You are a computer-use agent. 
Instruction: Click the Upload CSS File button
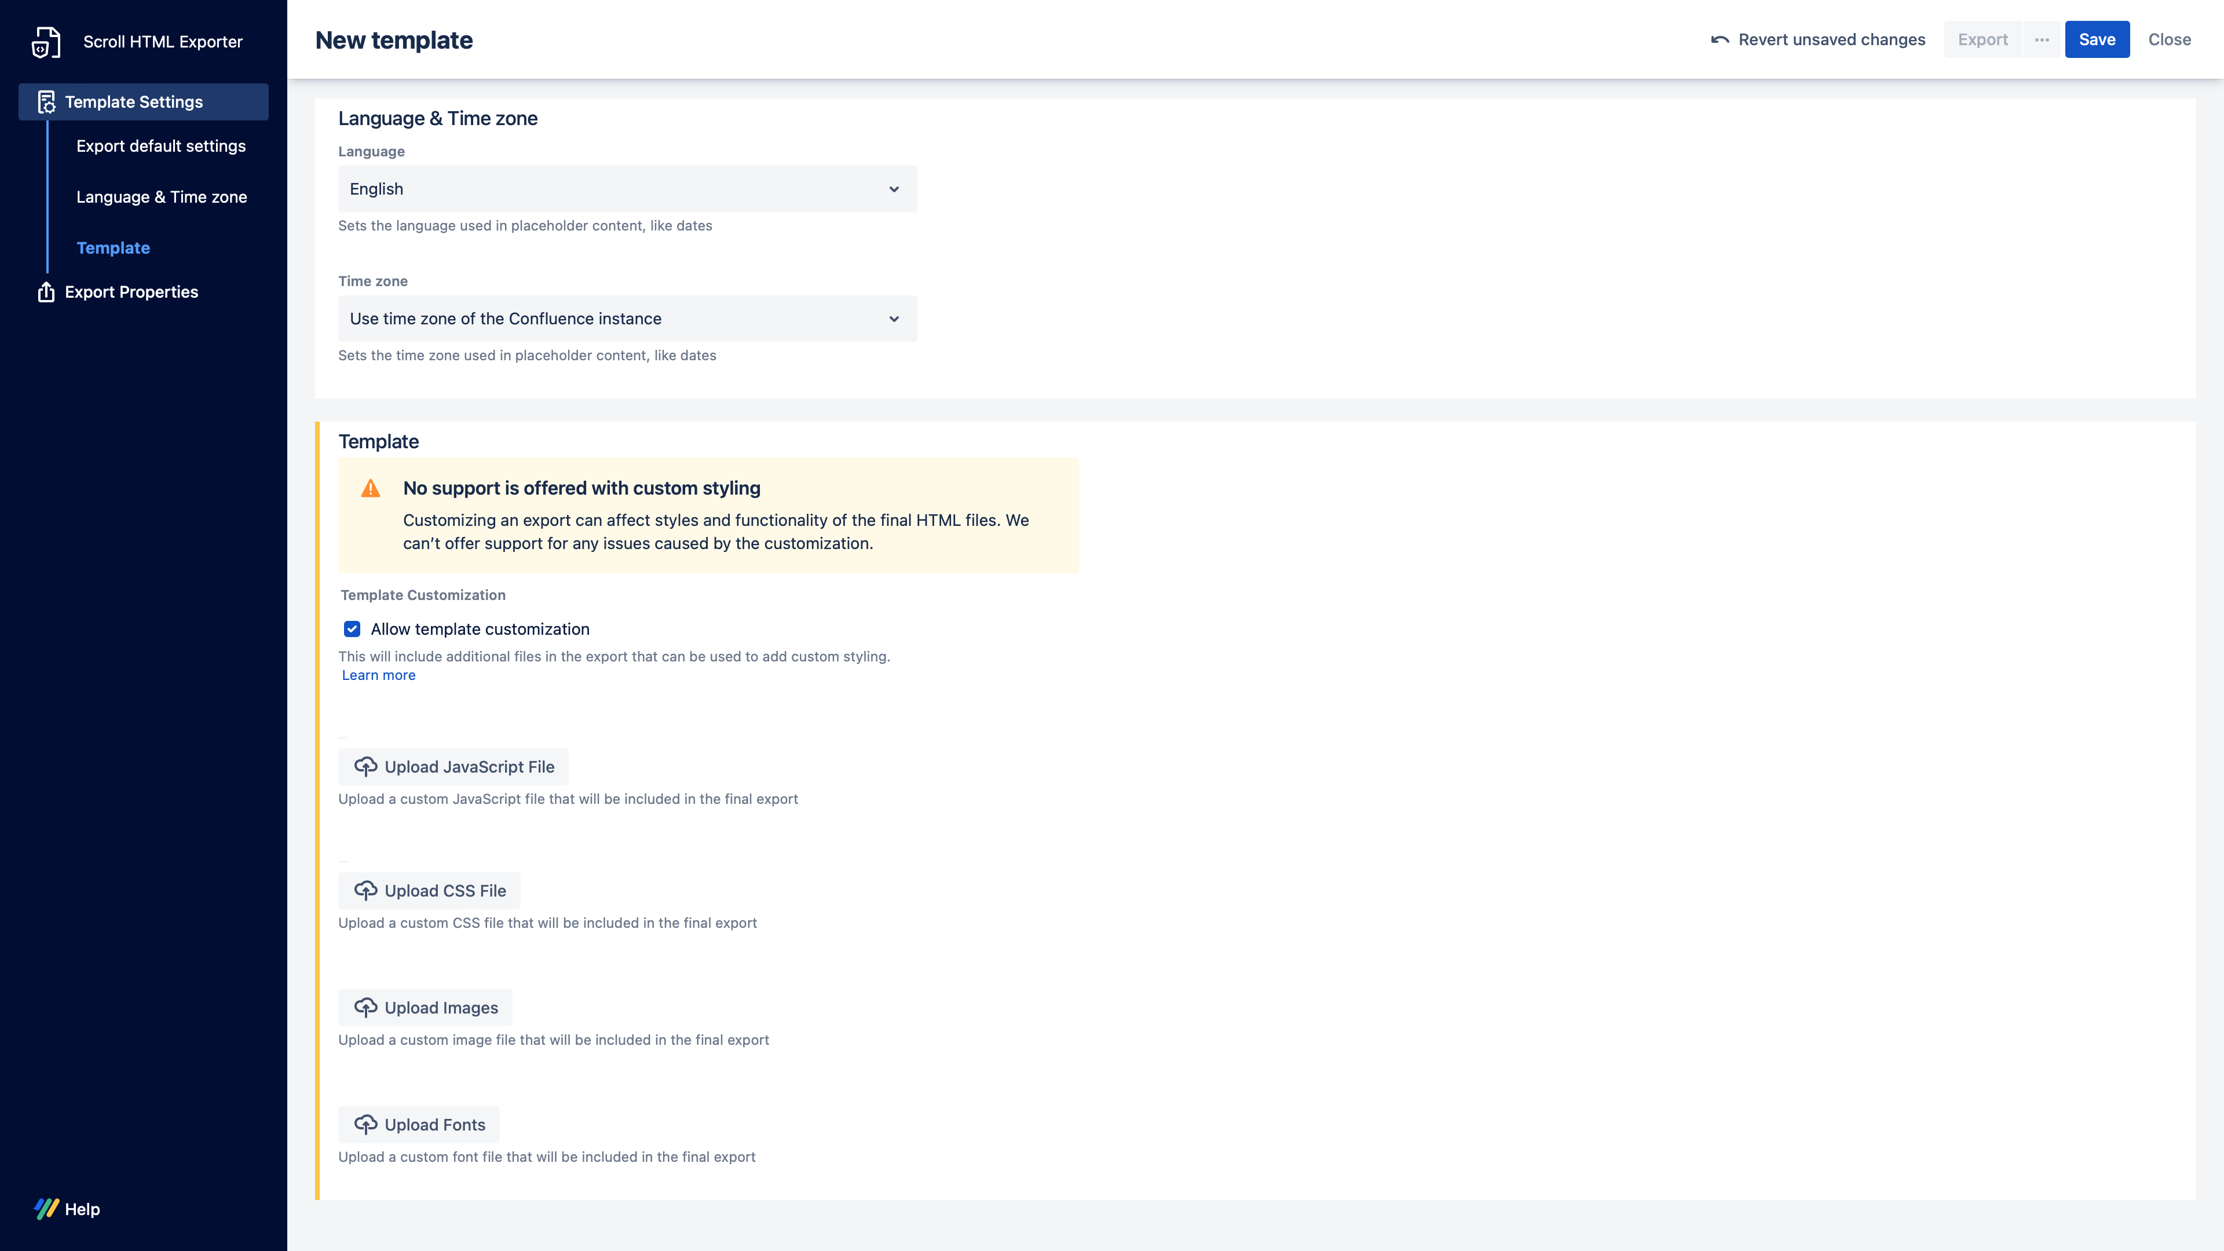(429, 890)
